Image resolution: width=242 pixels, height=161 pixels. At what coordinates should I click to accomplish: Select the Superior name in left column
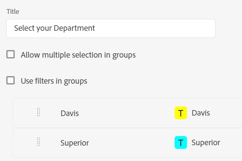pos(74,142)
